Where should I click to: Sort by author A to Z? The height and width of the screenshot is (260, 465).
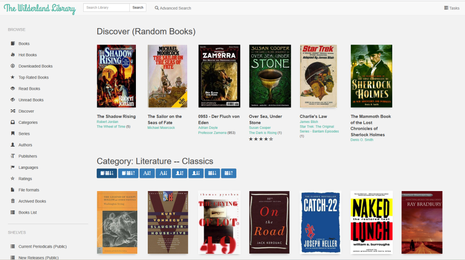click(180, 173)
